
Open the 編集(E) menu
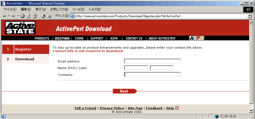tap(26, 9)
